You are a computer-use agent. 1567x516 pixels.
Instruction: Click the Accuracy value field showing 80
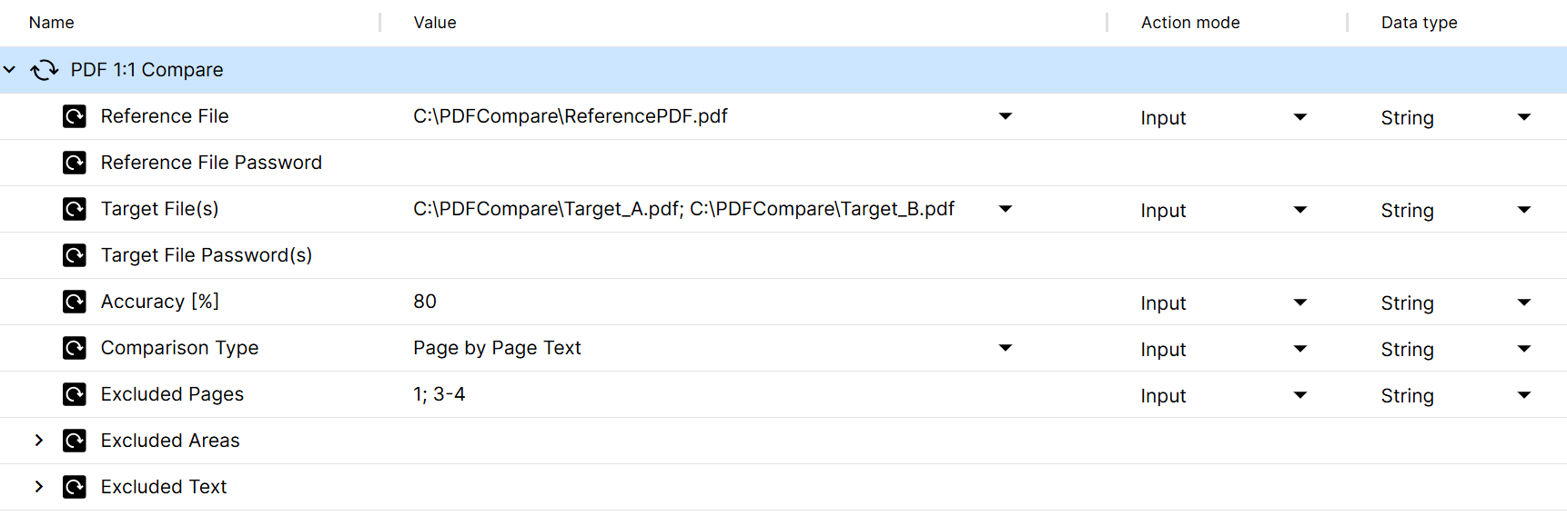pyautogui.click(x=425, y=302)
